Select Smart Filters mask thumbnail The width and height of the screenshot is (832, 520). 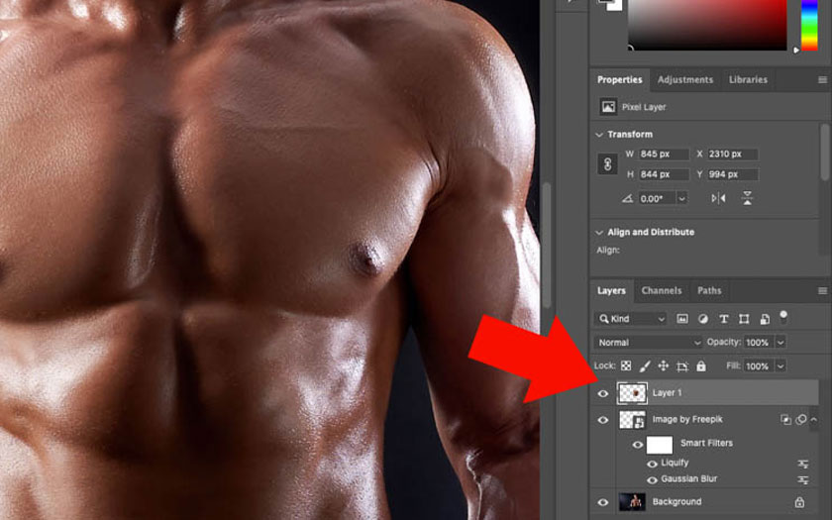pyautogui.click(x=660, y=445)
